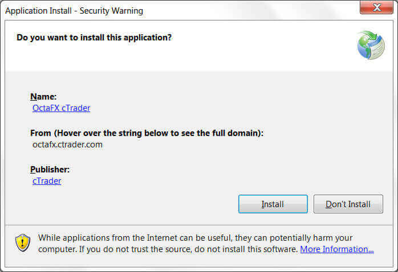
Task: Click the Publisher label
Action: click(x=50, y=170)
